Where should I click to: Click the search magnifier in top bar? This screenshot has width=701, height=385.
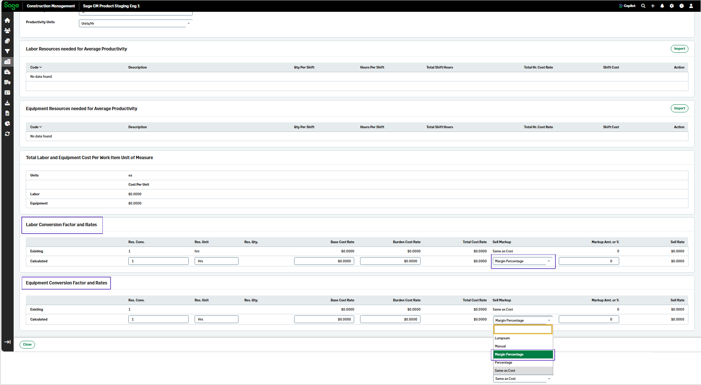point(643,6)
